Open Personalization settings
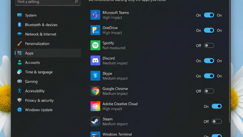 48,44
